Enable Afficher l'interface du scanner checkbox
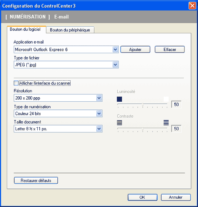 pyautogui.click(x=16, y=83)
